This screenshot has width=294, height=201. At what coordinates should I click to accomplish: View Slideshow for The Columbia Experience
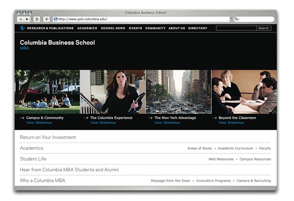point(103,123)
